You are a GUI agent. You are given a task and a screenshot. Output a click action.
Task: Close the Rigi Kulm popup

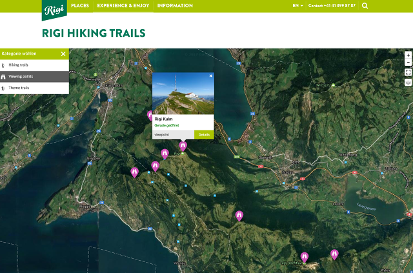point(211,76)
